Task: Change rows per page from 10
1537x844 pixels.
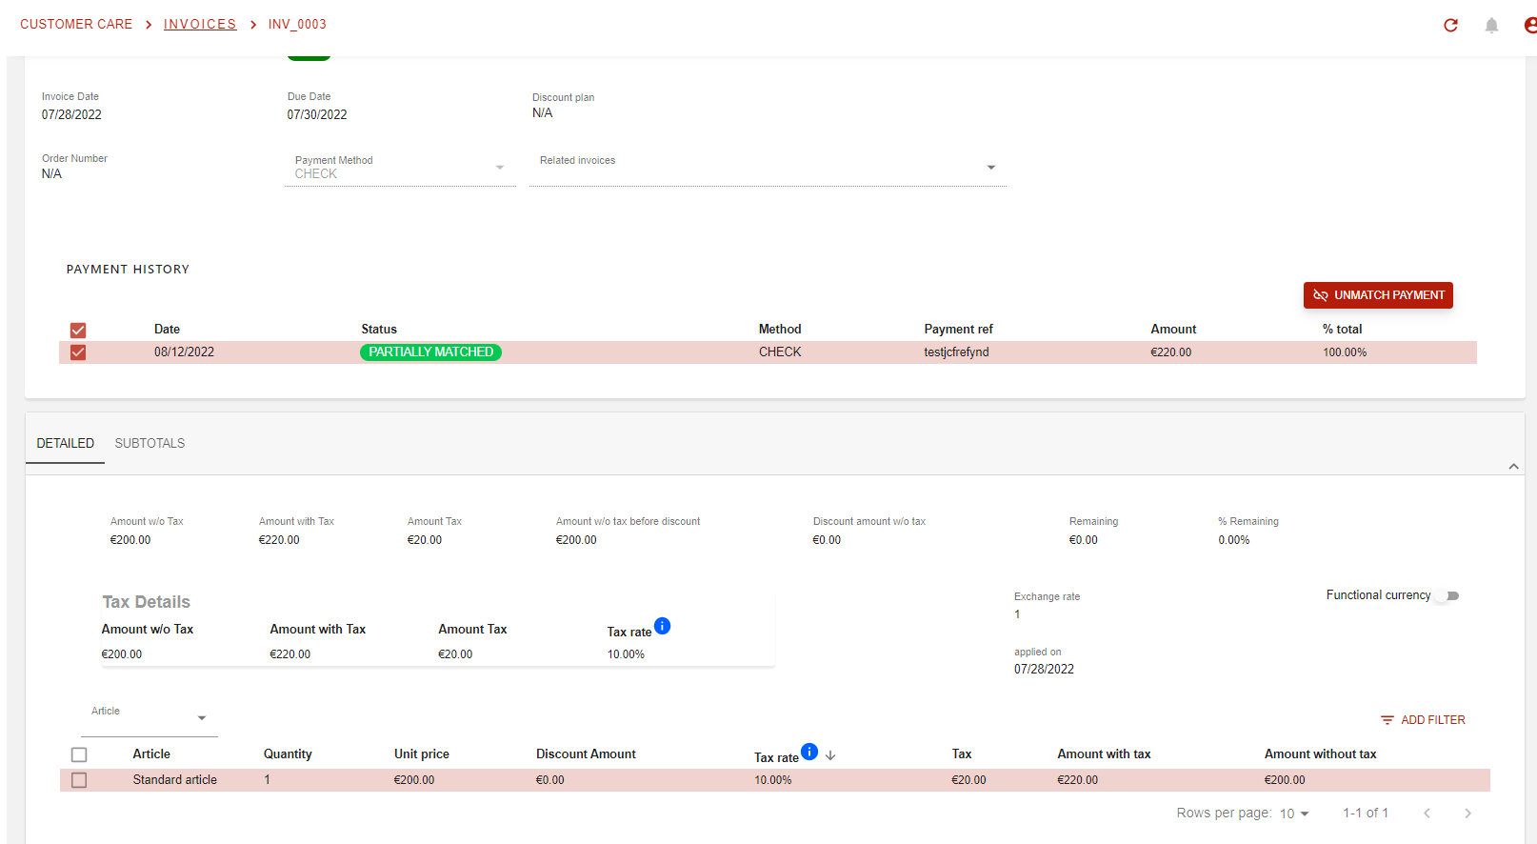Action: click(x=1294, y=814)
